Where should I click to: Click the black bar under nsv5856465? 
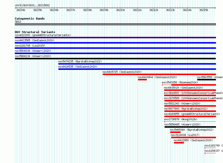coord(190,127)
